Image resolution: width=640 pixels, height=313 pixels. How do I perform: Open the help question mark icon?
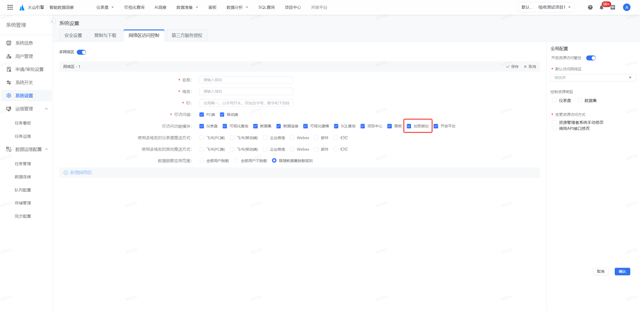590,7
